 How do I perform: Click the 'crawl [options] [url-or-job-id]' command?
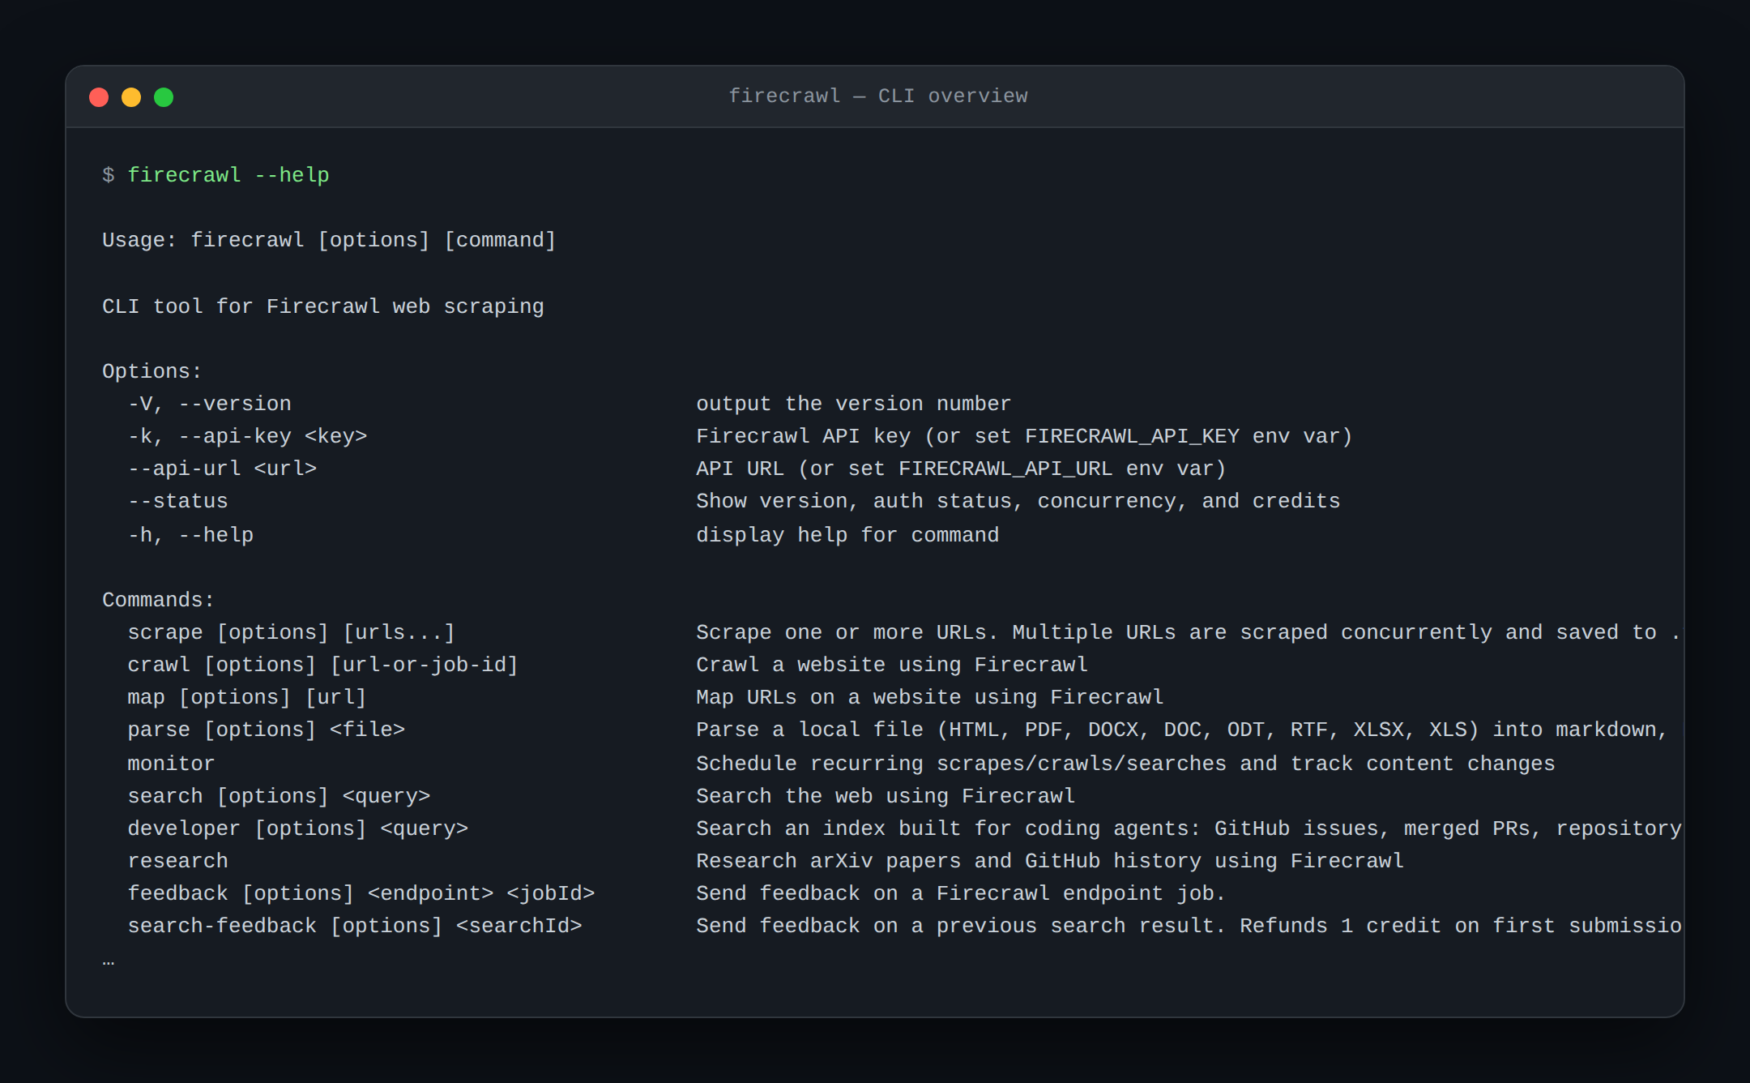[323, 665]
